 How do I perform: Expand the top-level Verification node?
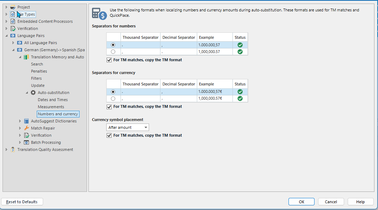pos(6,28)
